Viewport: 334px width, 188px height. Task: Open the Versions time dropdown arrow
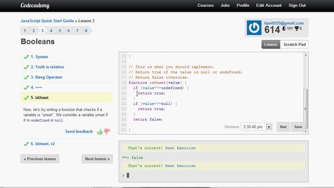pyautogui.click(x=269, y=127)
